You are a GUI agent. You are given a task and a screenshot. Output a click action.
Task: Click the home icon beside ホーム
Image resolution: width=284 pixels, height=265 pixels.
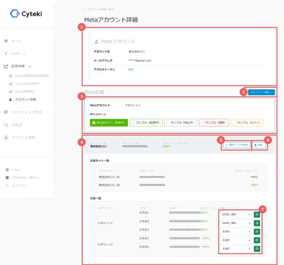point(6,41)
